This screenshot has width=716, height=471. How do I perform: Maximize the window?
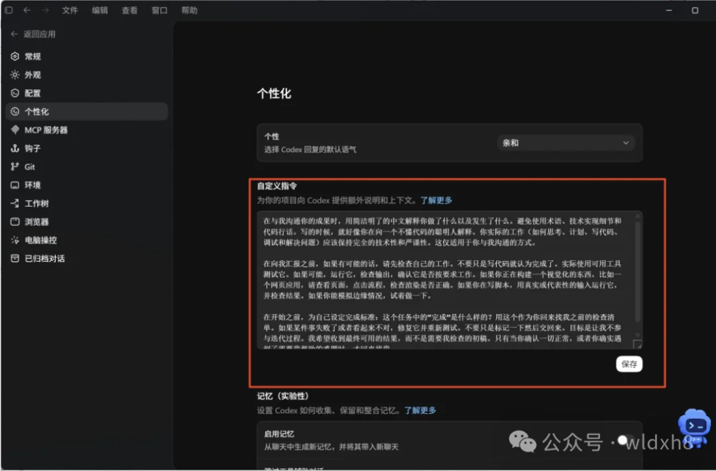[x=695, y=10]
